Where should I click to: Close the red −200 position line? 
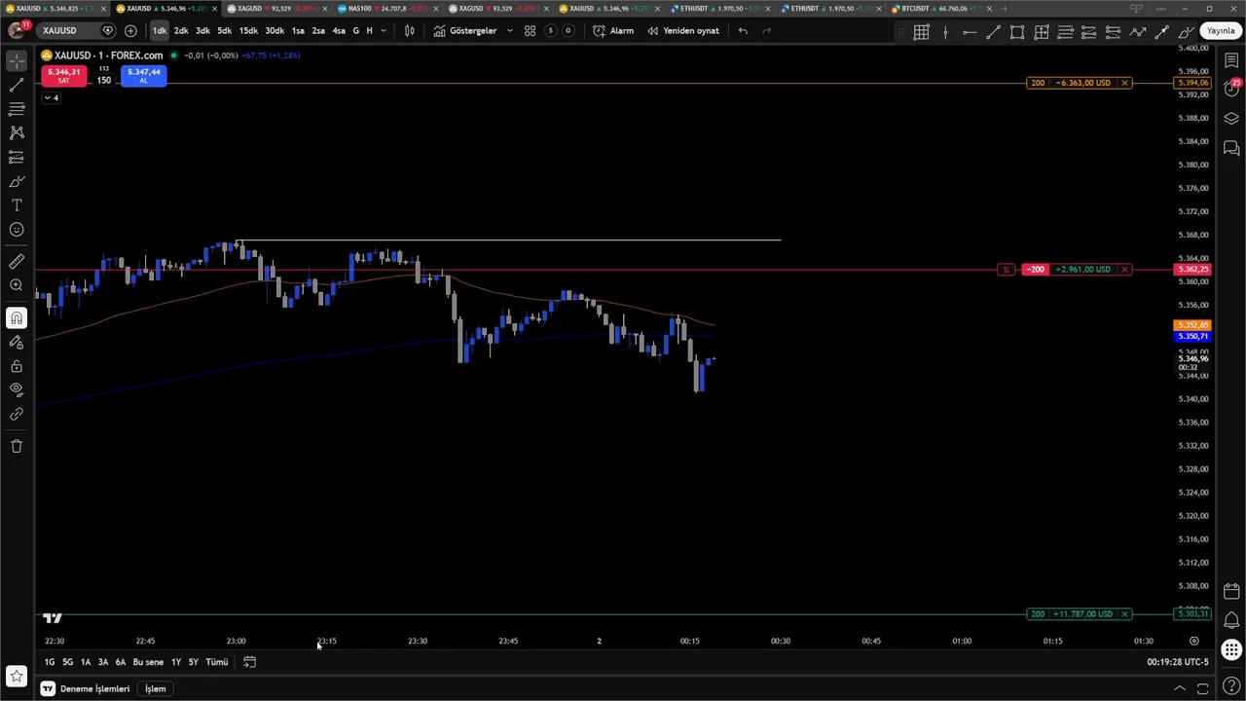[1124, 269]
